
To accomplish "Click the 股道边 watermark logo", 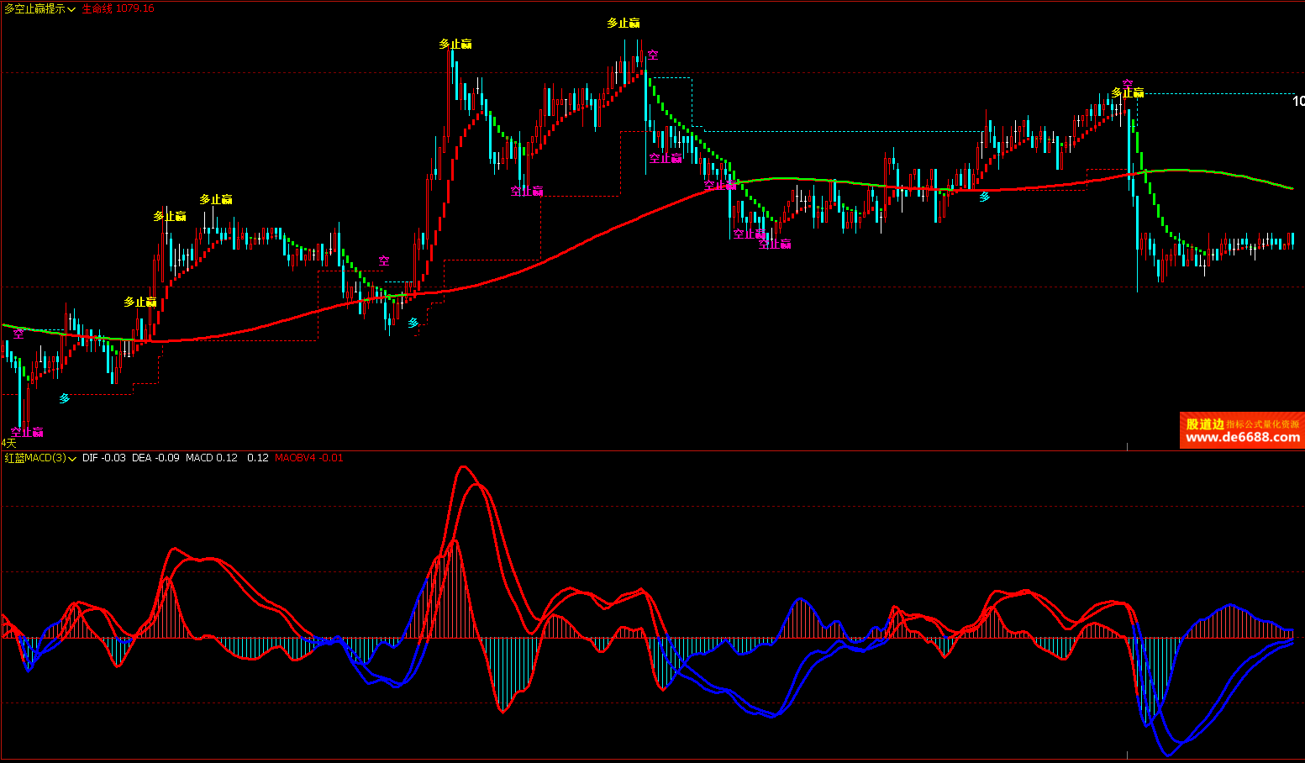I will pos(1204,424).
